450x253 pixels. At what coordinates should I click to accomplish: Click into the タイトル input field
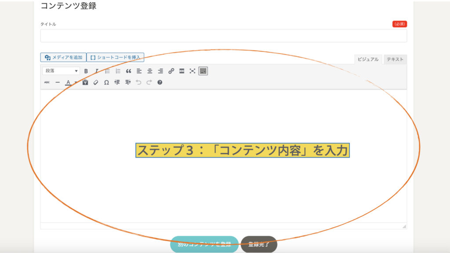(x=223, y=36)
